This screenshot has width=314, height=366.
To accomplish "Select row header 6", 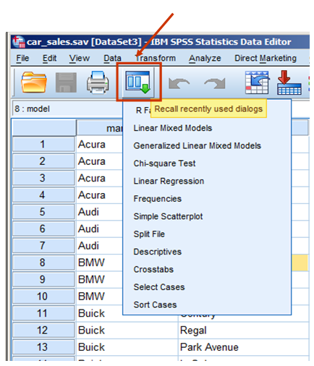I will (43, 229).
